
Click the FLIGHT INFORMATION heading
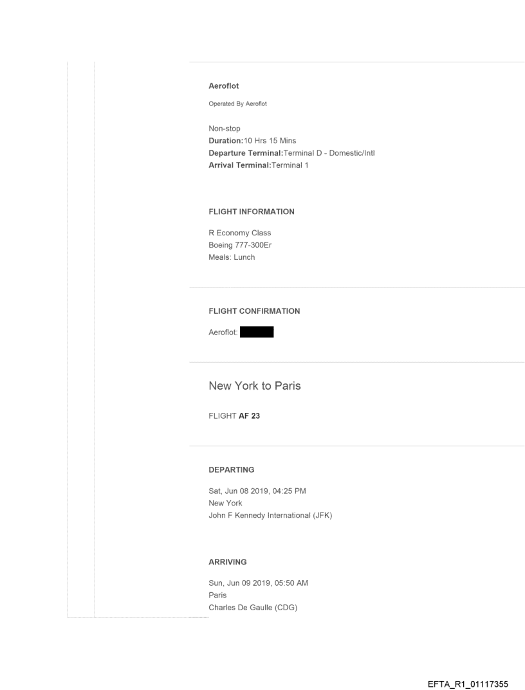click(x=252, y=212)
